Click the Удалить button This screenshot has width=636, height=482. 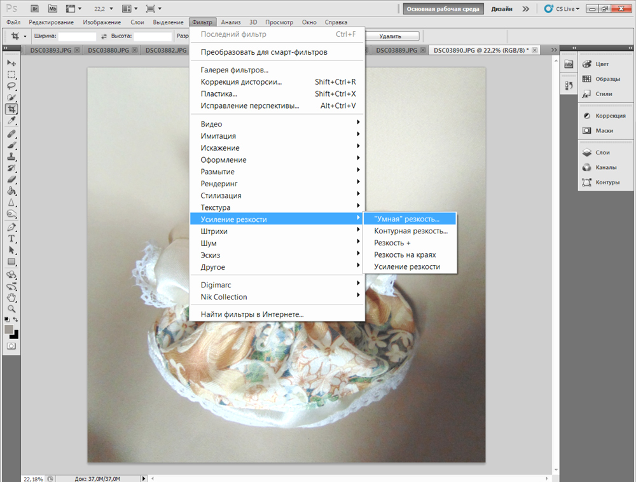[391, 36]
